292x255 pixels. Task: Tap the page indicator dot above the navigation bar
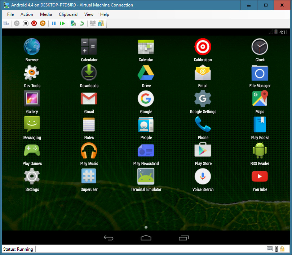pos(146,227)
